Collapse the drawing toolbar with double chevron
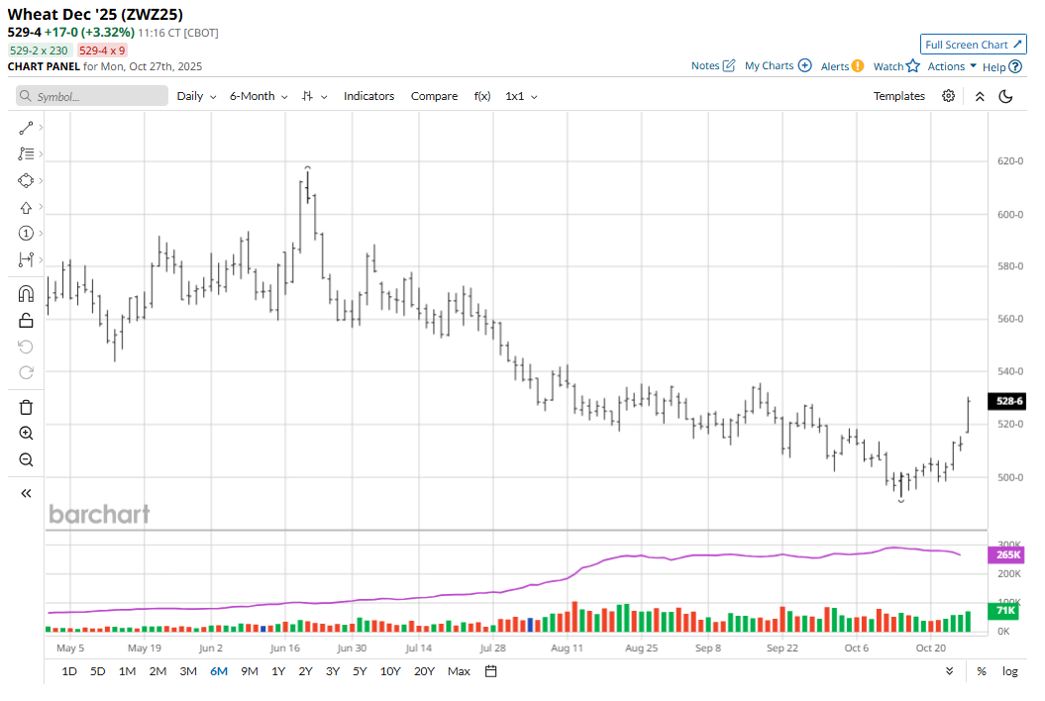1045x701 pixels. 26,493
